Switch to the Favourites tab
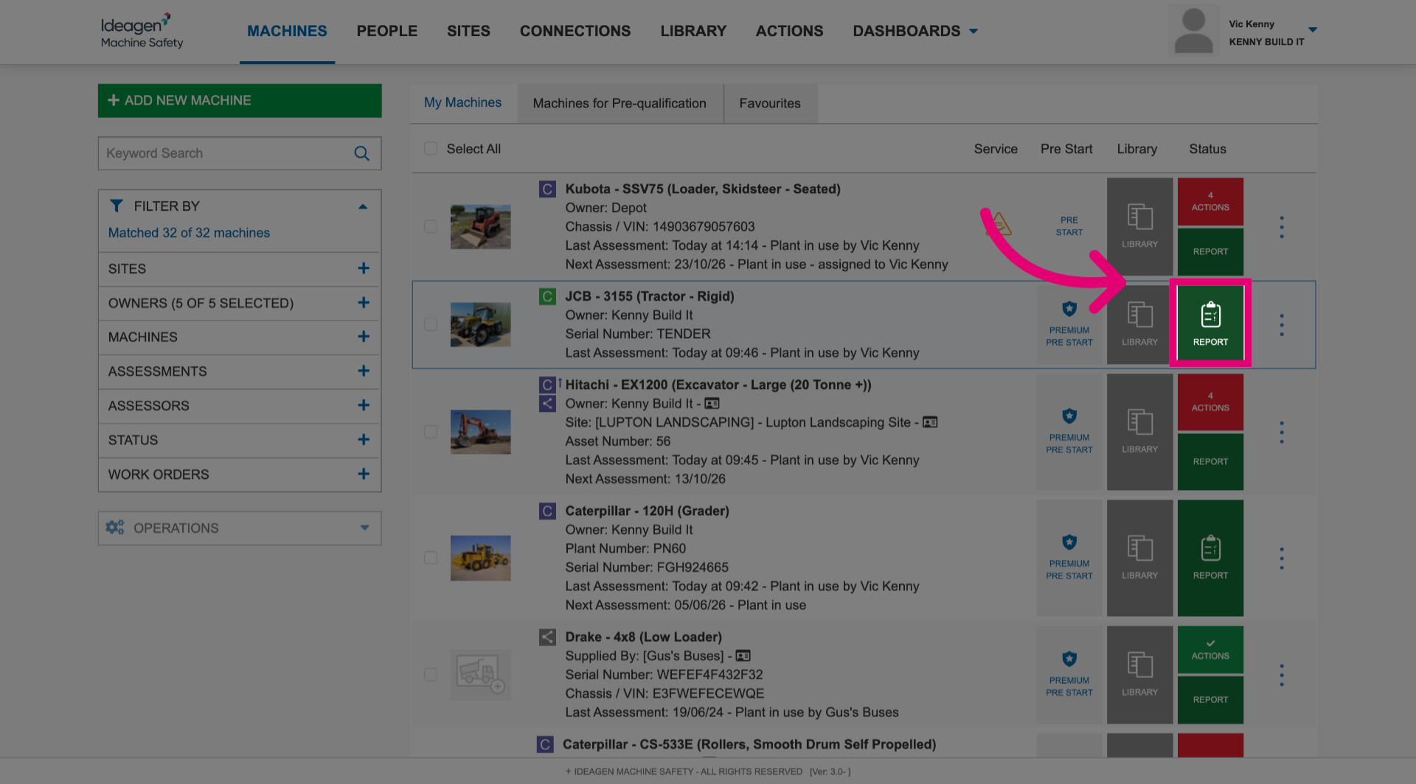Image resolution: width=1416 pixels, height=784 pixels. click(x=770, y=103)
